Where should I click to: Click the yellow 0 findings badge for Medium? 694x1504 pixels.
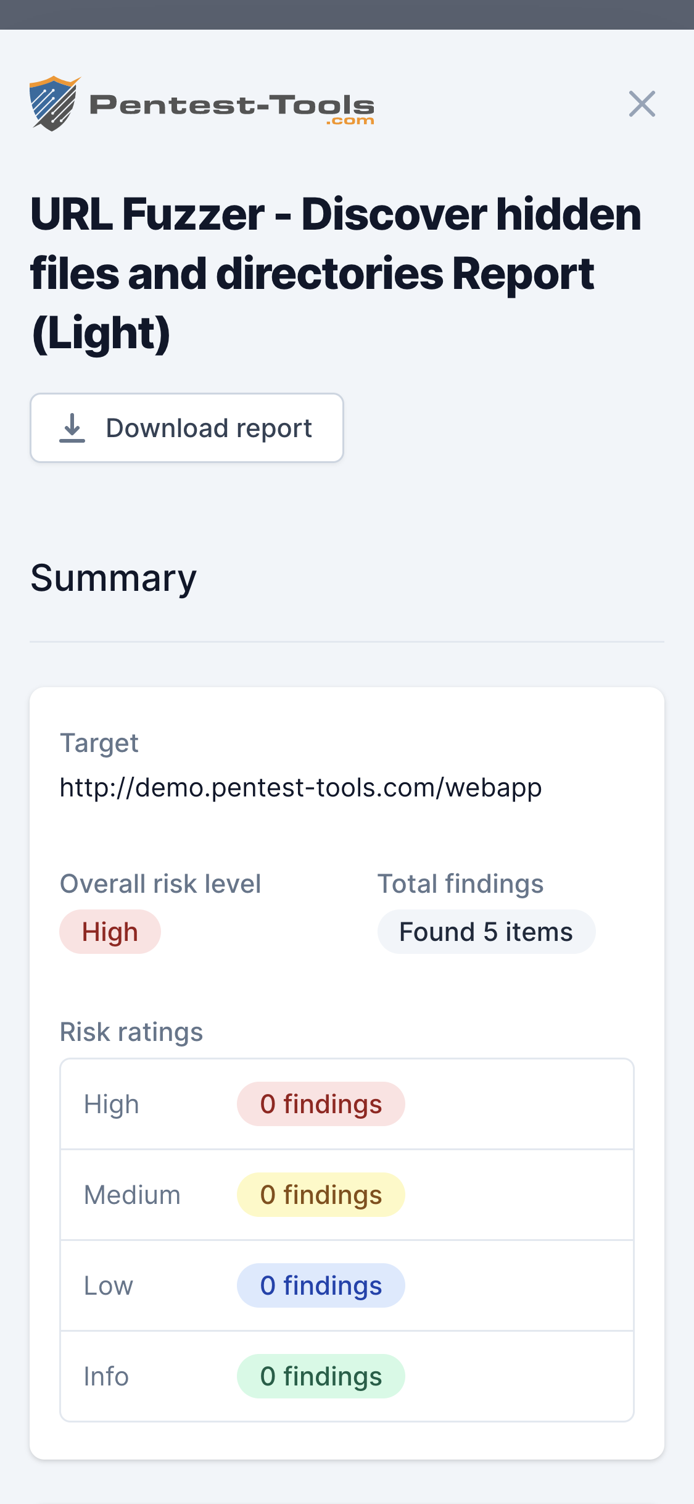[x=321, y=1194]
